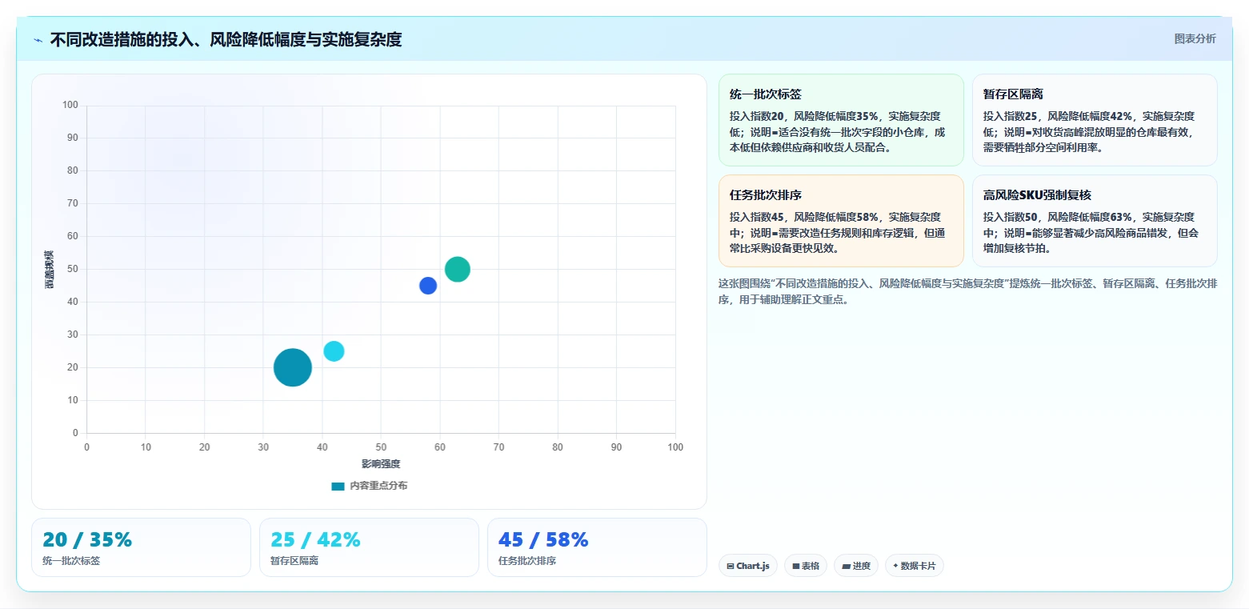This screenshot has height=609, width=1249.
Task: Open the 高风险SKU强制复核 info card
Action: click(1095, 221)
